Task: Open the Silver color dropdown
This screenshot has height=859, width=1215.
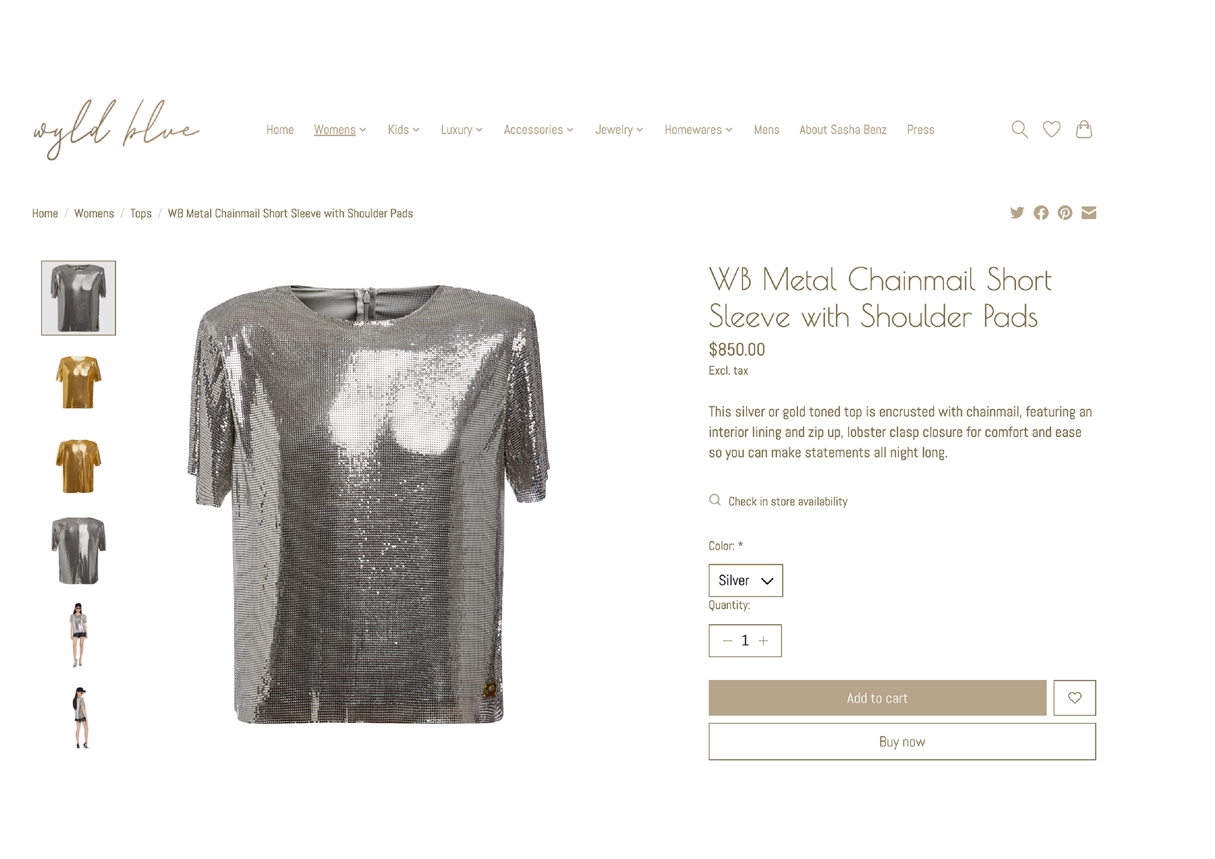Action: 745,580
